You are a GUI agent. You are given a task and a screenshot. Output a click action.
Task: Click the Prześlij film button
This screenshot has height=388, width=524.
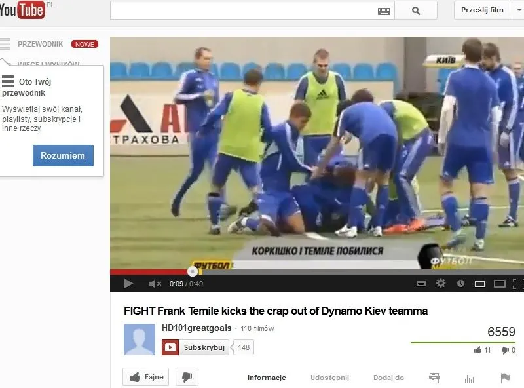[x=482, y=10]
